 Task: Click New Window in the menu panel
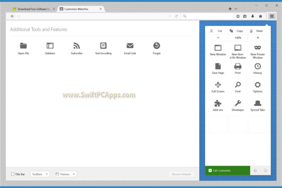(x=218, y=50)
